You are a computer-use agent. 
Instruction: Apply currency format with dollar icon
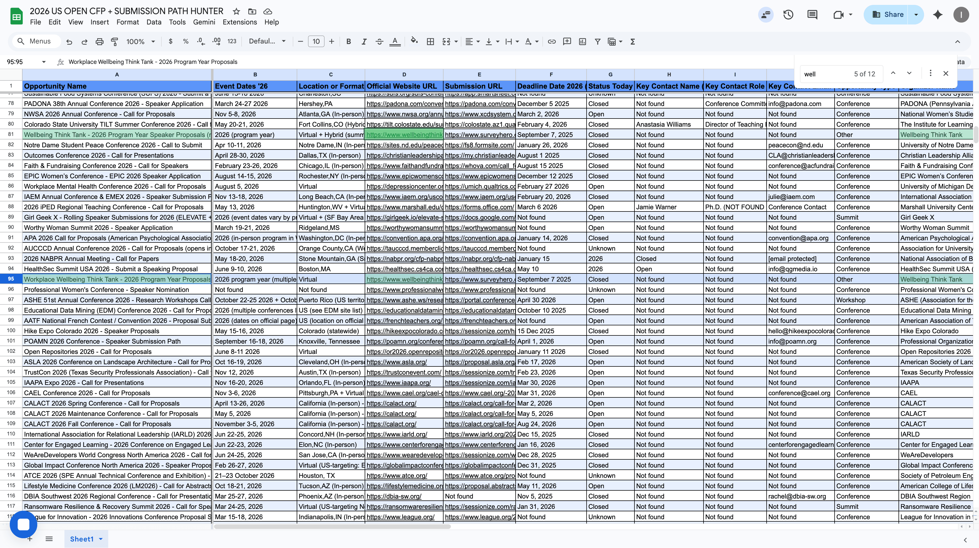(171, 41)
